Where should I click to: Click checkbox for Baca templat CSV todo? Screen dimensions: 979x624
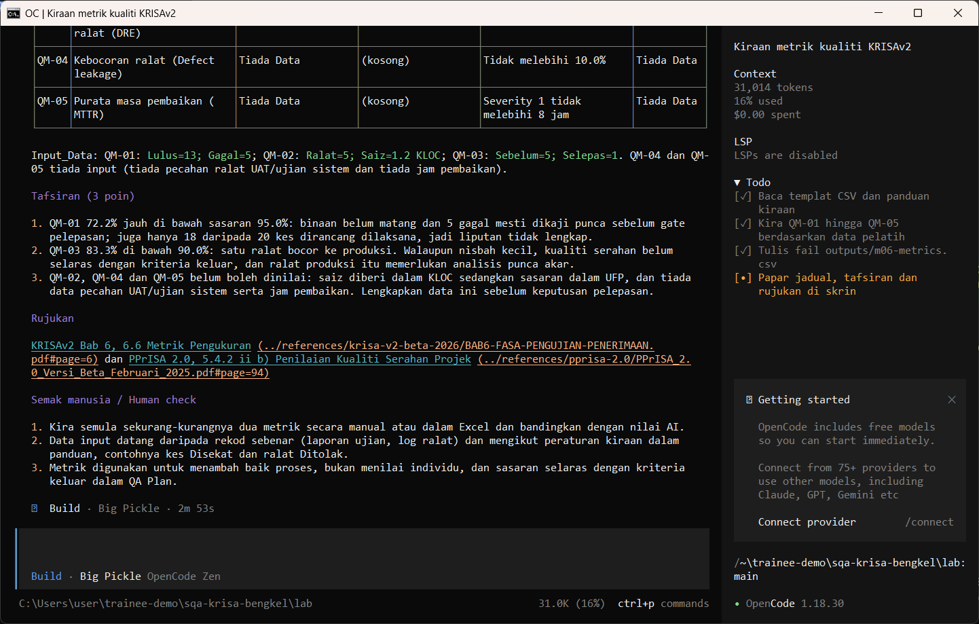[743, 196]
